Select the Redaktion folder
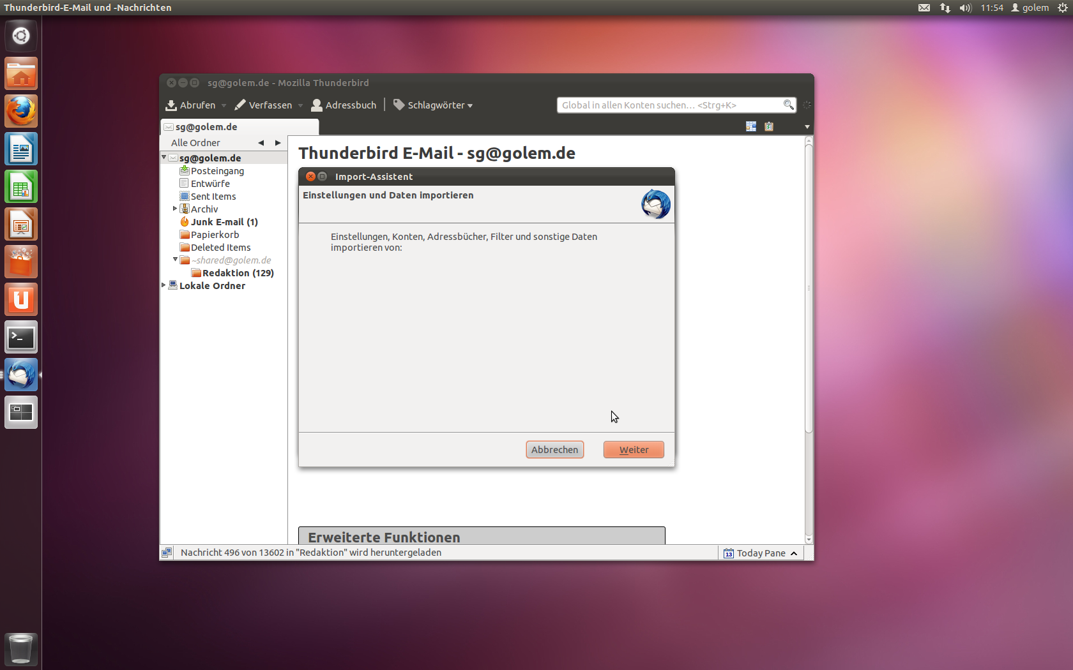1073x670 pixels. pyautogui.click(x=238, y=272)
